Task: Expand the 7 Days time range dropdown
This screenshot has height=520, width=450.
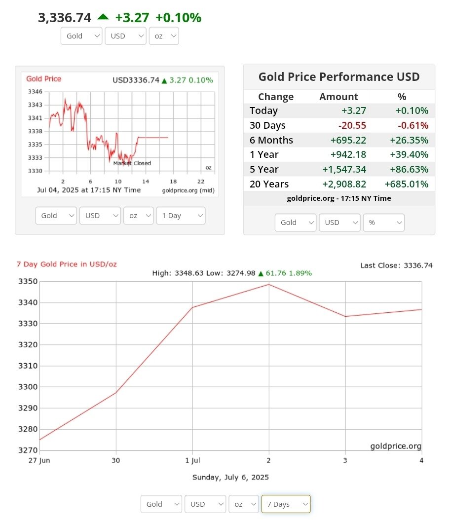Action: coord(286,504)
